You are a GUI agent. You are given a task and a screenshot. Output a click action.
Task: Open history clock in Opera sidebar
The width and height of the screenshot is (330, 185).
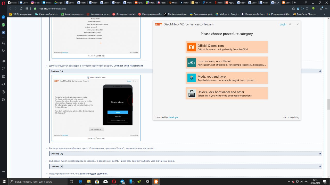(3, 92)
